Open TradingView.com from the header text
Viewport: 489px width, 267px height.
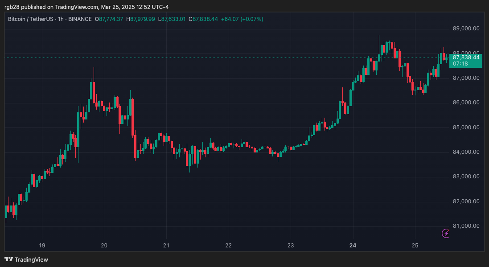click(77, 7)
